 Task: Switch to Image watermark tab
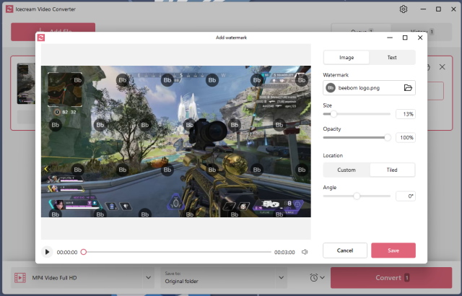point(346,57)
